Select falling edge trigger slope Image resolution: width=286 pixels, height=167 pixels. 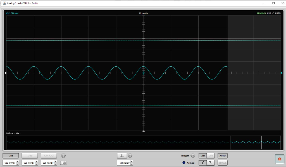211,163
